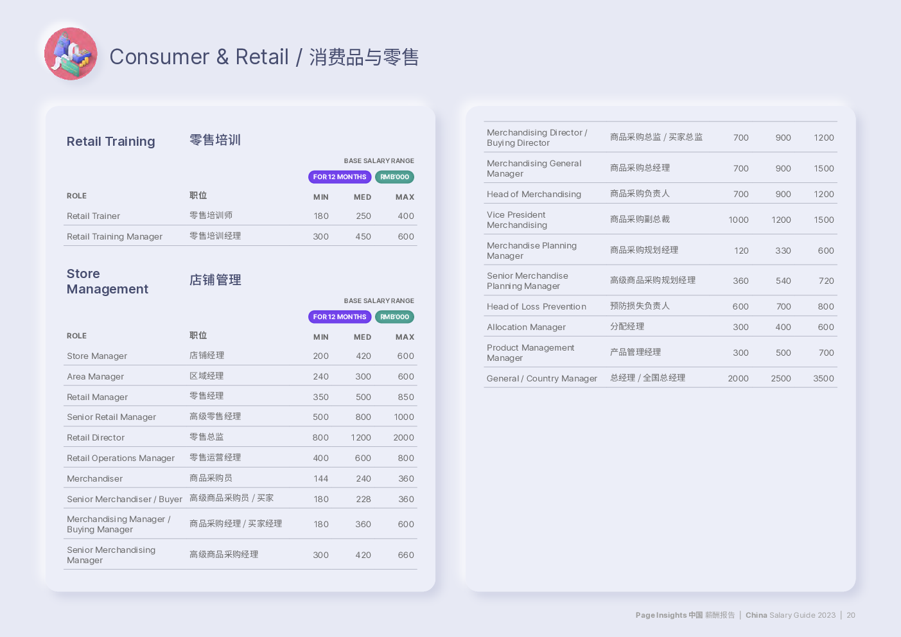901x637 pixels.
Task: Click Merchandise Planning Manager min '120'
Action: [x=741, y=250]
